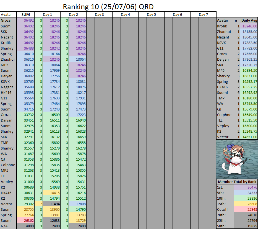Select the Day 1 cell showing 15802
The height and width of the screenshot is (229, 258).
coord(51,143)
